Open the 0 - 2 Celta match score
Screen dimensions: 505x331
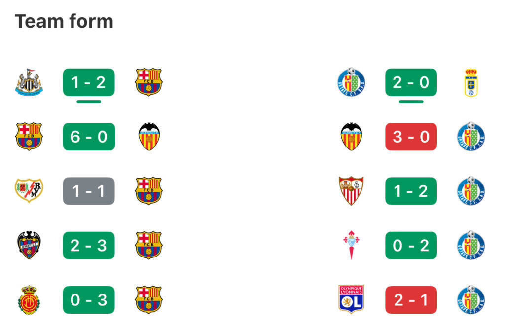pos(411,245)
